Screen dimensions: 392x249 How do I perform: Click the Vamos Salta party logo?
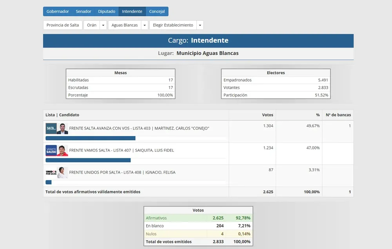click(51, 150)
